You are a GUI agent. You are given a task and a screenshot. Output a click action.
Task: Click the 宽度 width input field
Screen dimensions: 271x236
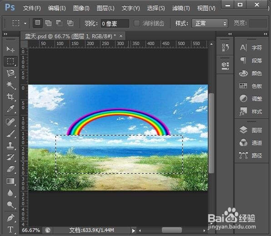coord(258,23)
